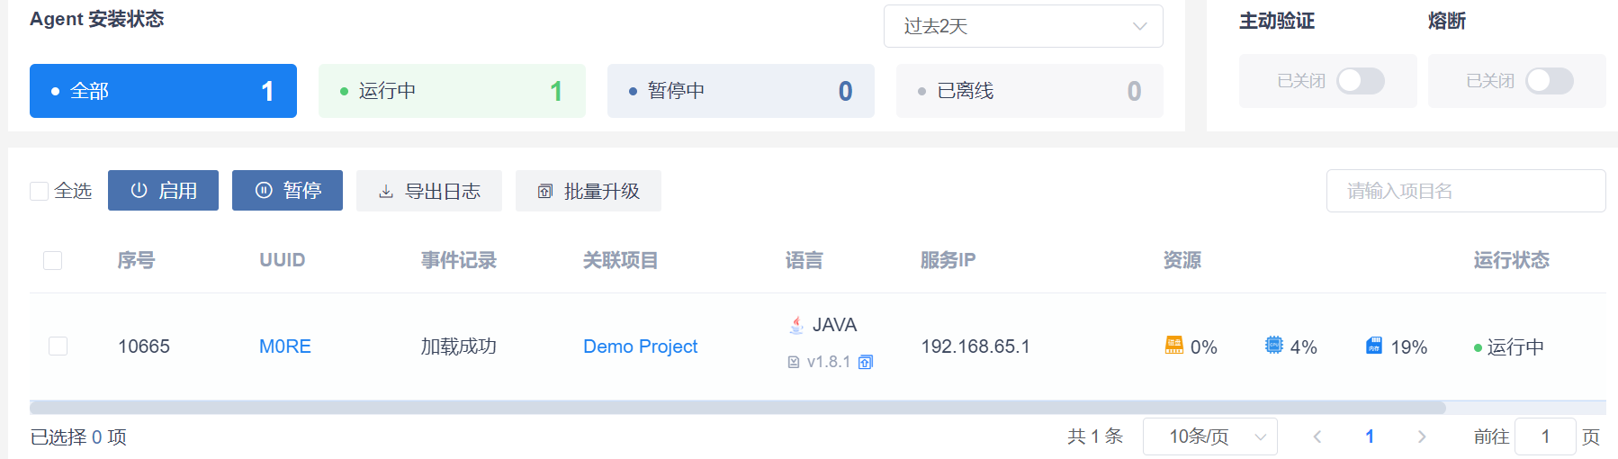
Task: Click the 运行中 status in row 10665
Action: tap(1509, 347)
